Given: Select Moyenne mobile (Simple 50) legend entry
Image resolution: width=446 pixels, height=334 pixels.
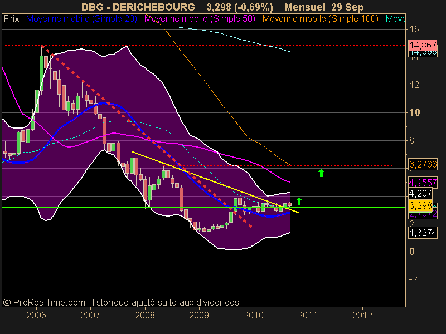Looking at the screenshot, I should click(x=200, y=19).
